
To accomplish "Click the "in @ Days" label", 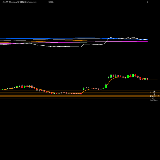I will [154, 100].
